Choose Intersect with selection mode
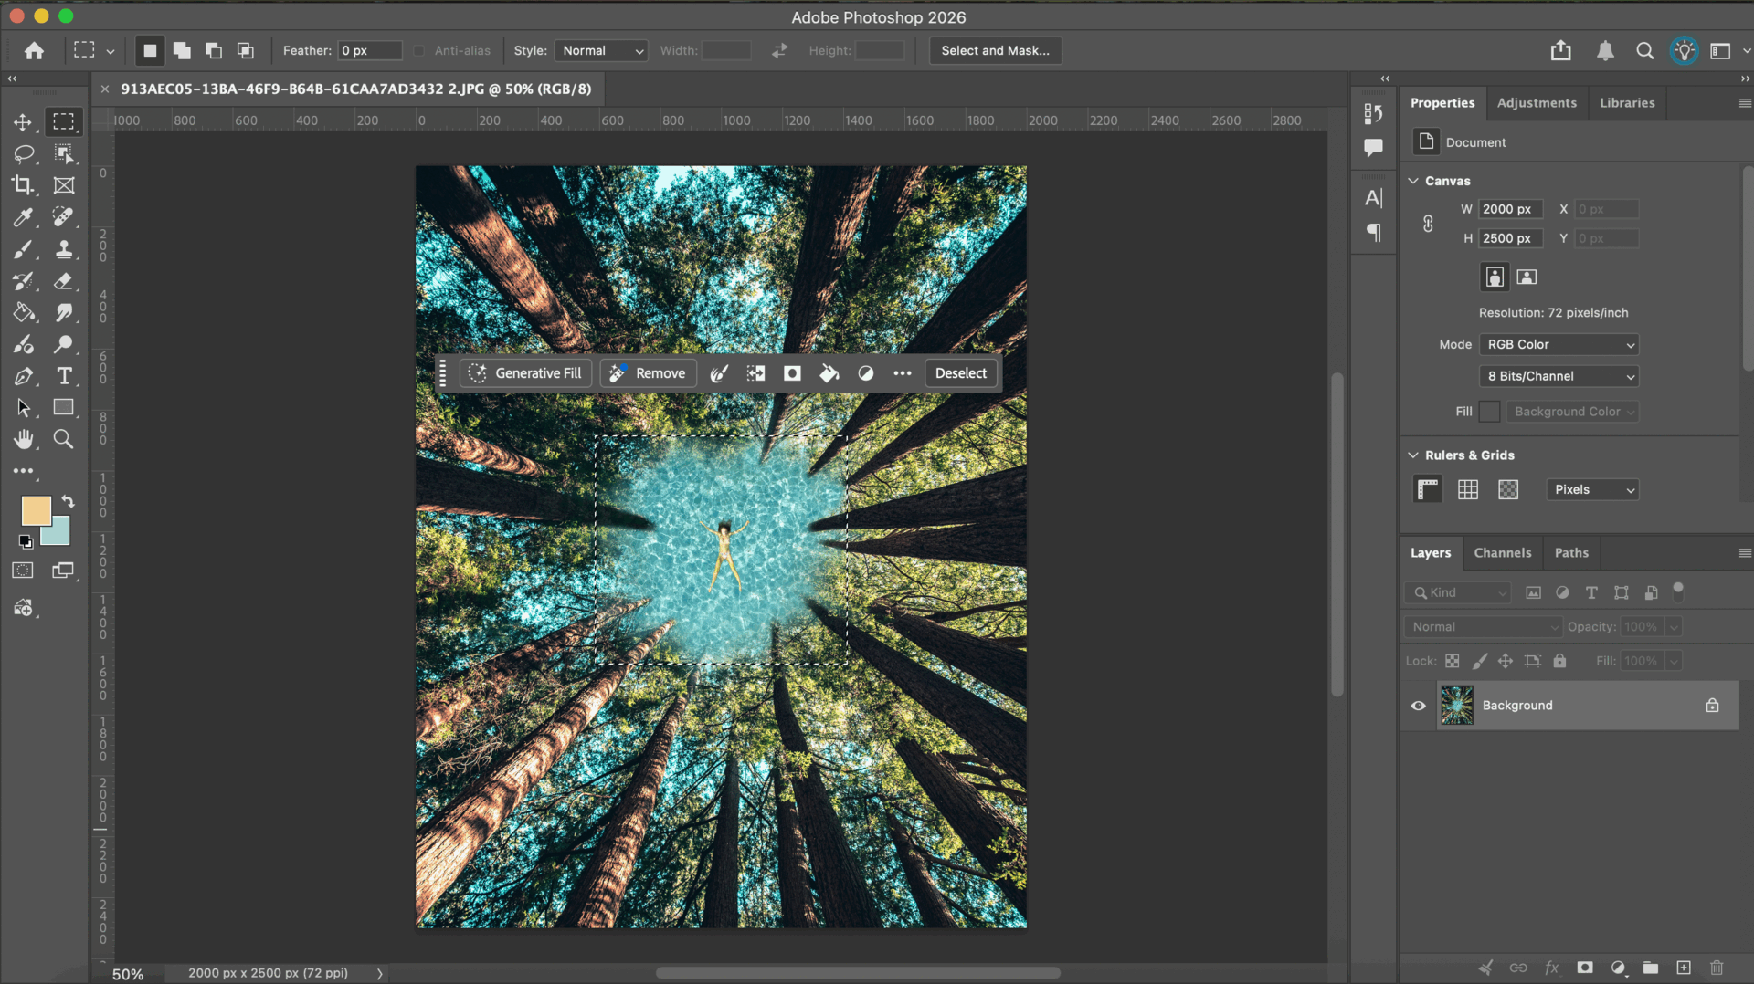Image resolution: width=1754 pixels, height=984 pixels. coord(246,51)
